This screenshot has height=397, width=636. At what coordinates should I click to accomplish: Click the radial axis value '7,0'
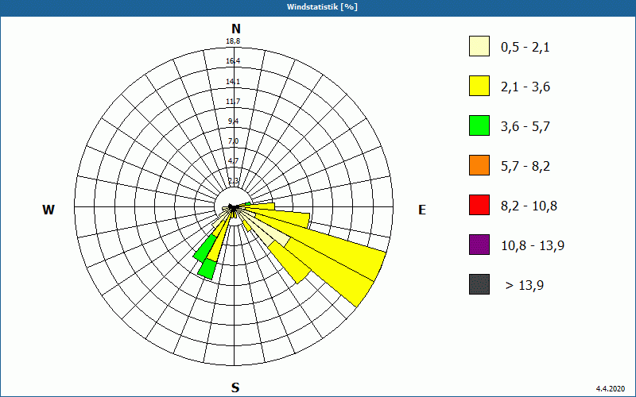point(233,141)
